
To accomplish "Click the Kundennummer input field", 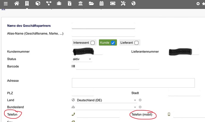I will click(87, 52).
